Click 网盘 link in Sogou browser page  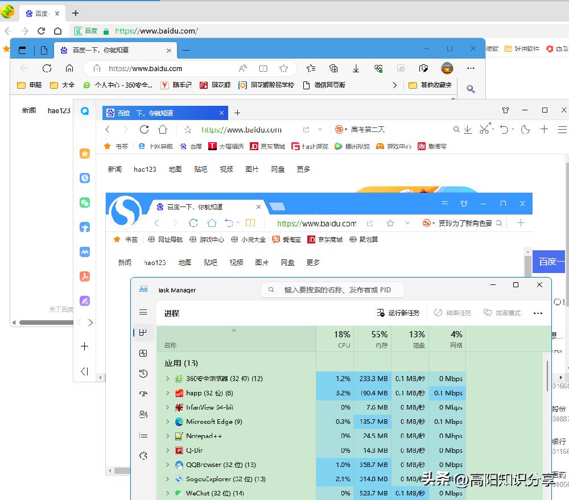tap(287, 262)
